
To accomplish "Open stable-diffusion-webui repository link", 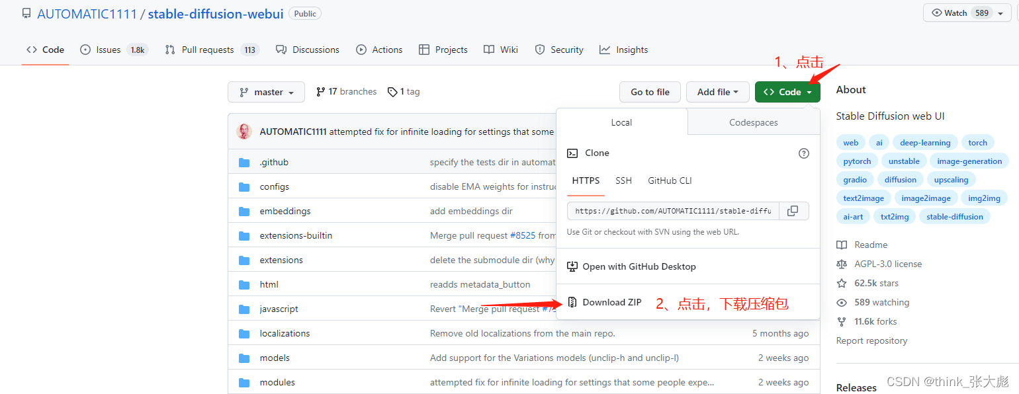I will [x=216, y=13].
